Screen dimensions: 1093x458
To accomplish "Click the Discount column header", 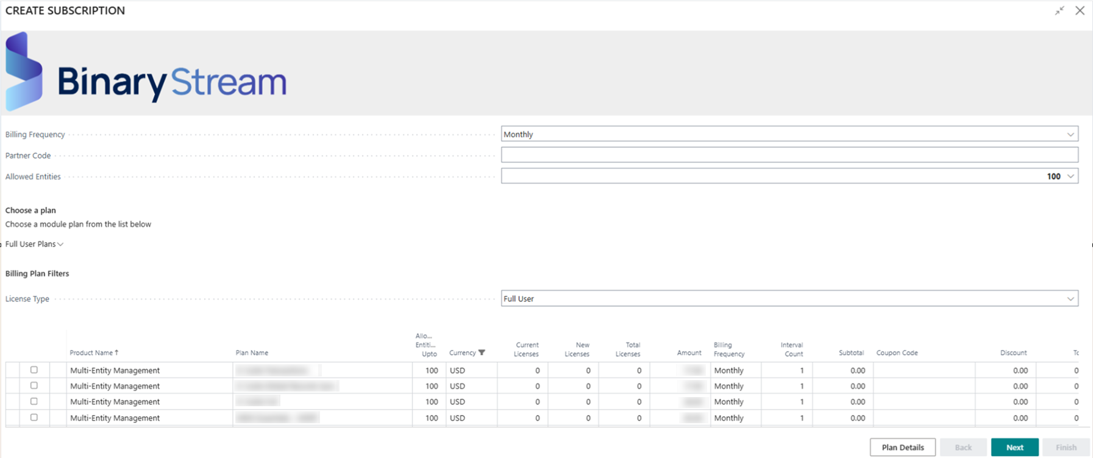I will click(x=1013, y=353).
